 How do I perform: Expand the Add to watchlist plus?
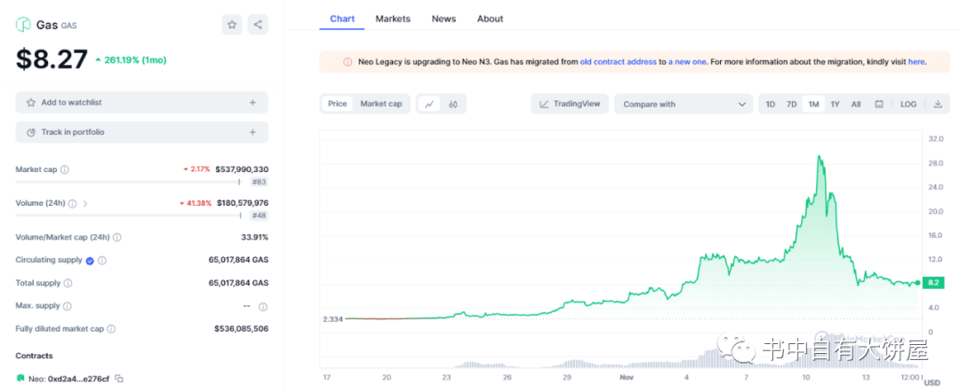pos(252,103)
